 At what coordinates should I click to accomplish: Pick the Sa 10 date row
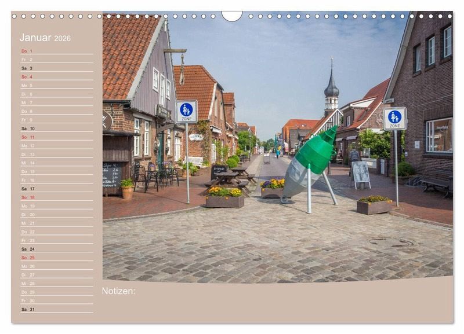(56, 129)
